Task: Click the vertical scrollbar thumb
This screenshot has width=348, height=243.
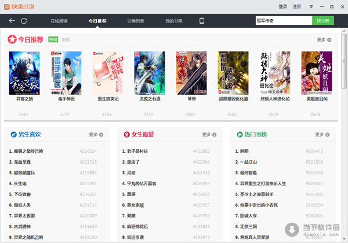Action: 344,61
